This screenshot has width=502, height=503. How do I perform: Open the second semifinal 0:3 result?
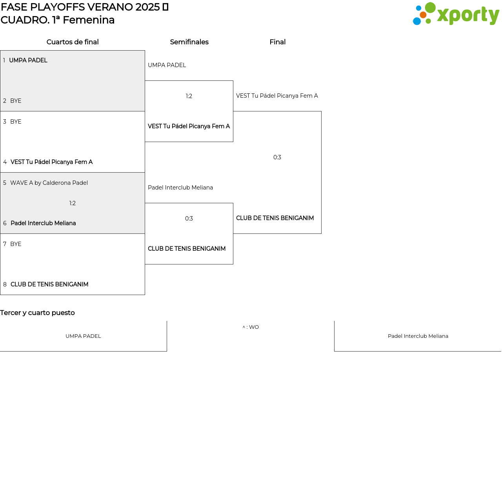pyautogui.click(x=189, y=219)
